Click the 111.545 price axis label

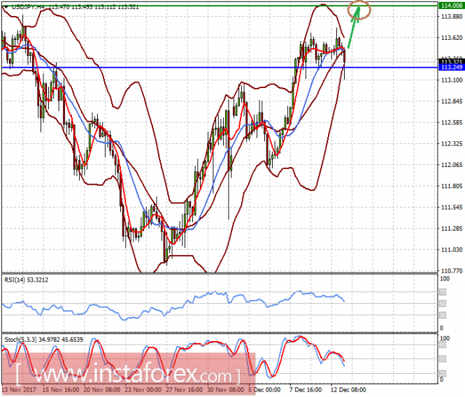point(452,208)
